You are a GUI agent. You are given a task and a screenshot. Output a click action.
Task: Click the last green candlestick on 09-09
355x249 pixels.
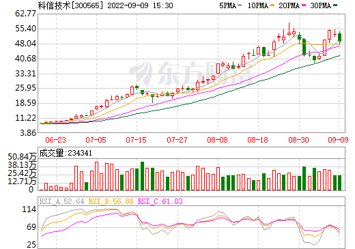(x=339, y=38)
